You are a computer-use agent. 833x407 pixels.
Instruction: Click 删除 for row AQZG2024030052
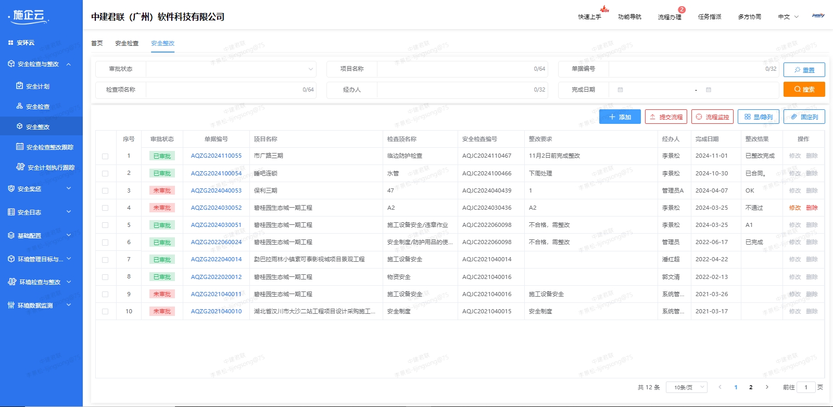point(812,208)
